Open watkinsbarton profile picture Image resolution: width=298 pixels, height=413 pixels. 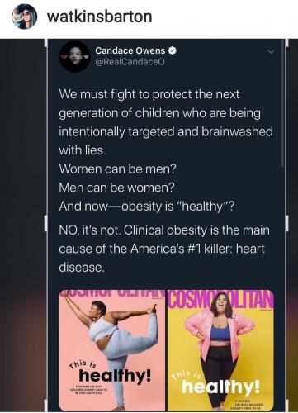[24, 17]
